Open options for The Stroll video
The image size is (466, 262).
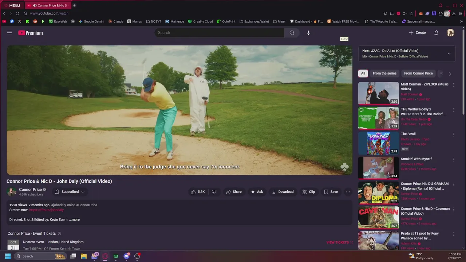(x=454, y=135)
